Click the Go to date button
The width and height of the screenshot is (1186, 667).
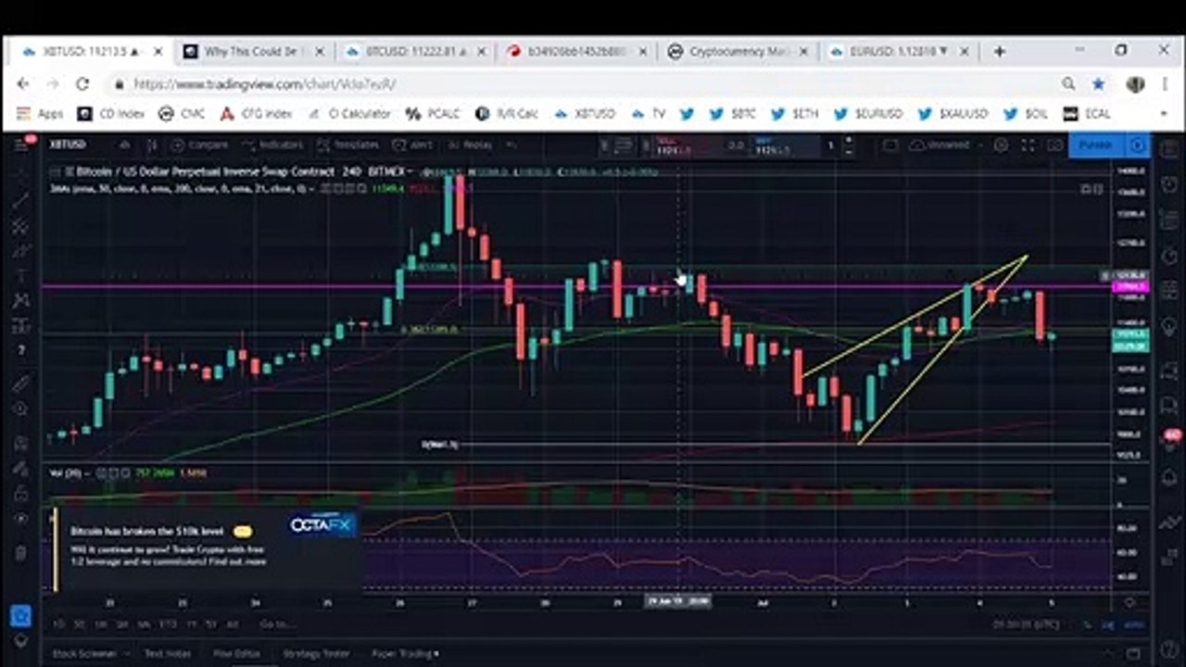[276, 624]
